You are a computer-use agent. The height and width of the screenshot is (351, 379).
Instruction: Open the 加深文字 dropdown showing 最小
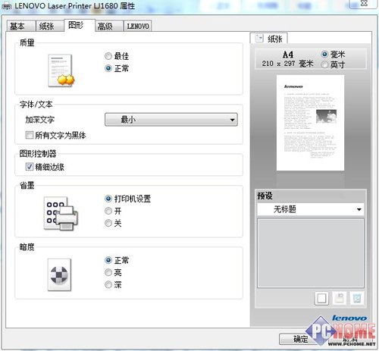pyautogui.click(x=171, y=120)
